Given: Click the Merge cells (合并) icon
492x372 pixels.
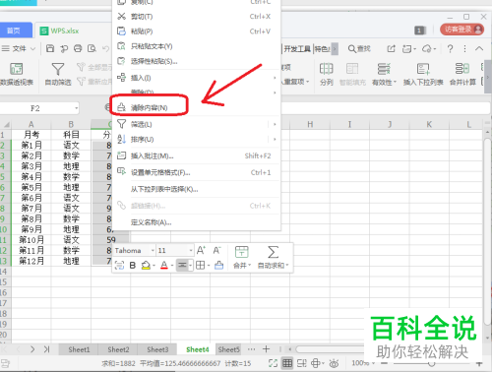Looking at the screenshot, I should point(242,252).
